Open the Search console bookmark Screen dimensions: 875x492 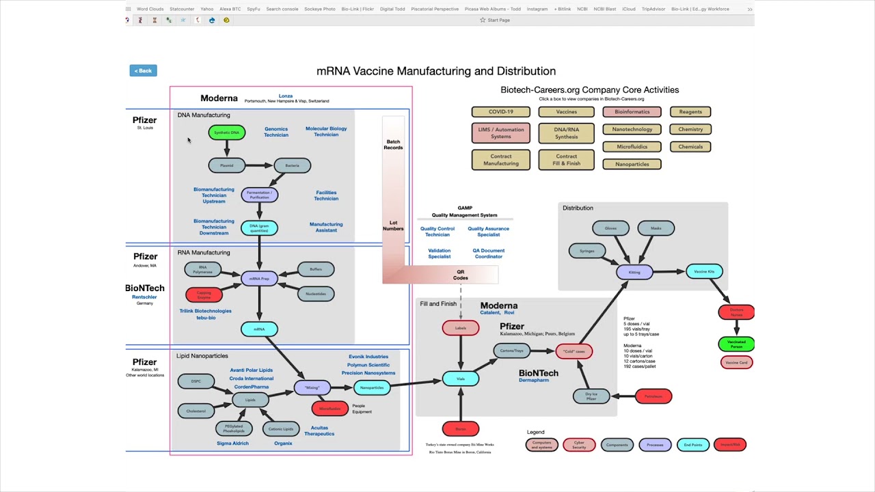pyautogui.click(x=282, y=9)
